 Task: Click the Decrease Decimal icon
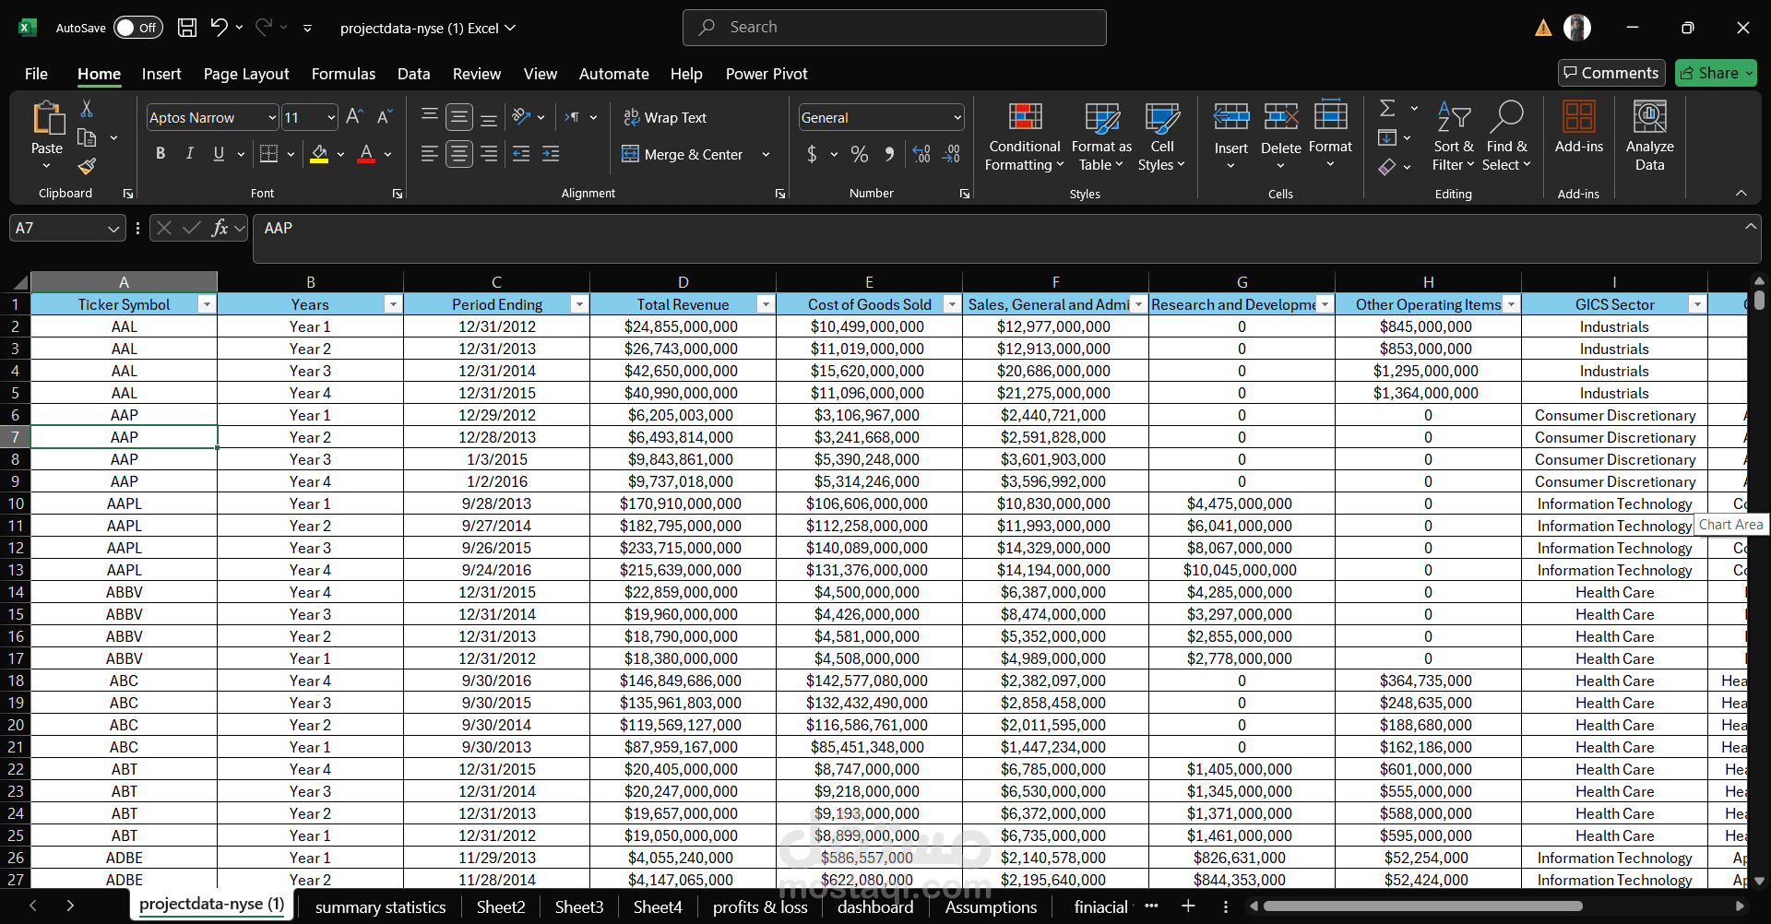click(x=952, y=154)
